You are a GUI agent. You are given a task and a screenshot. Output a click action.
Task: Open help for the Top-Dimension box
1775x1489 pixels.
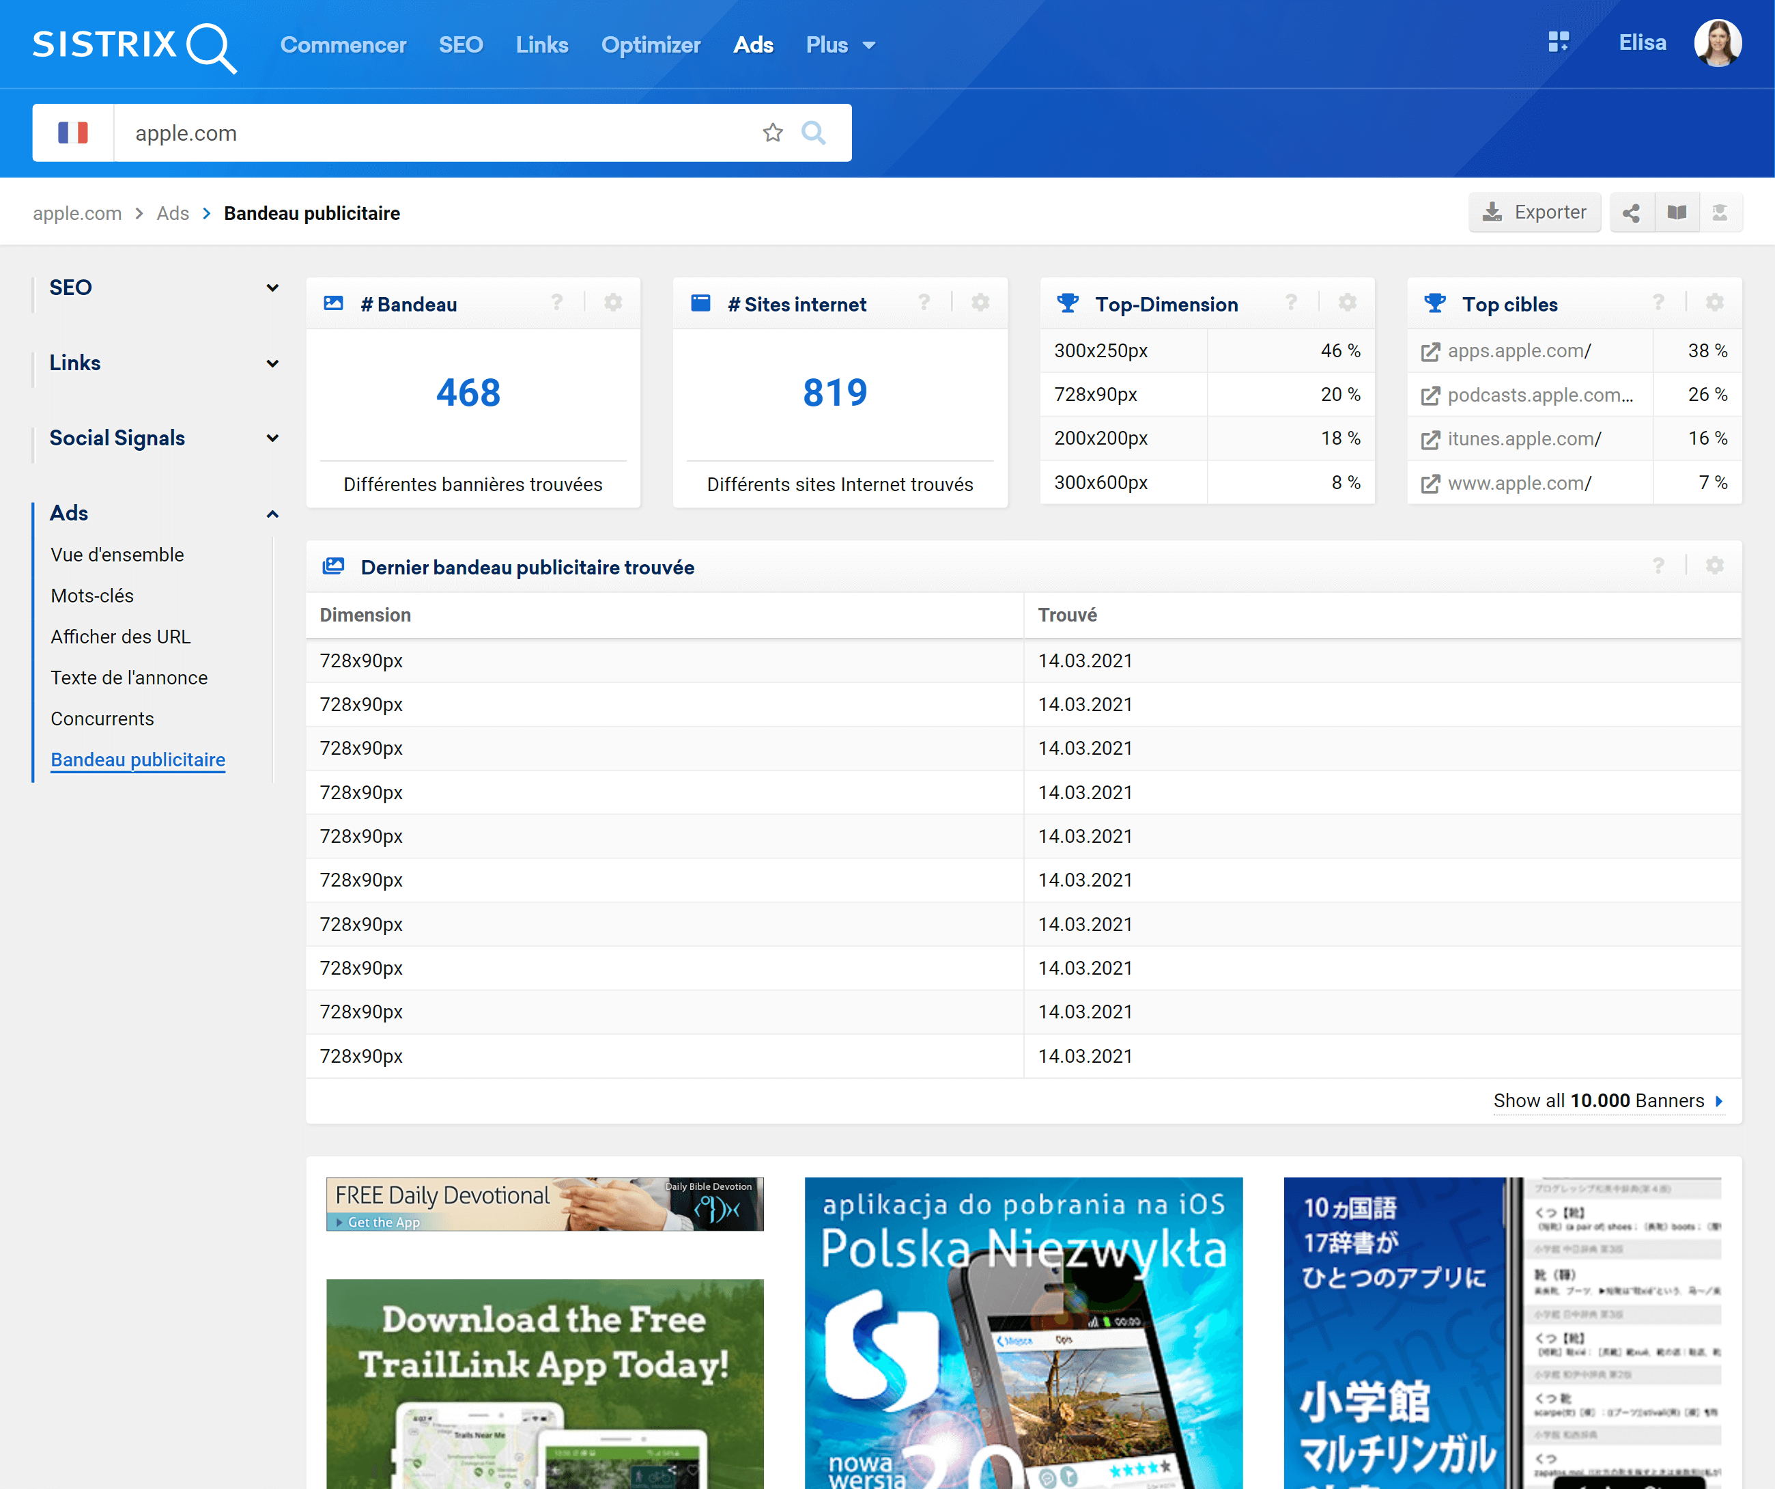click(1291, 303)
